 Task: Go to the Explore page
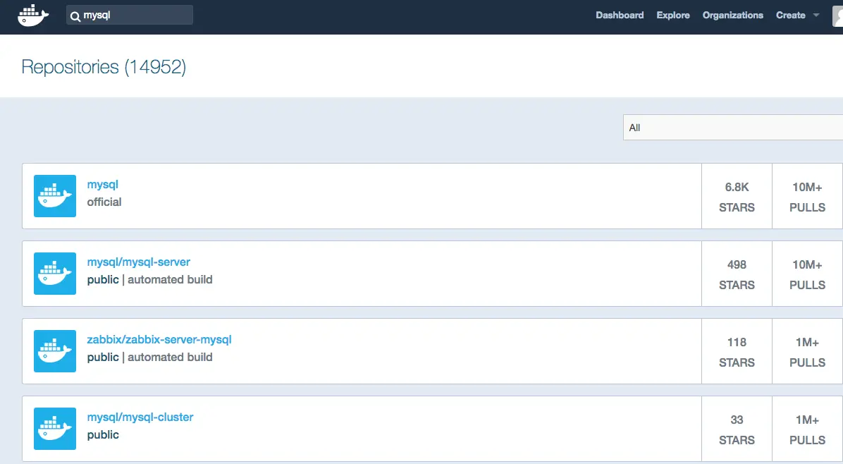(x=673, y=15)
